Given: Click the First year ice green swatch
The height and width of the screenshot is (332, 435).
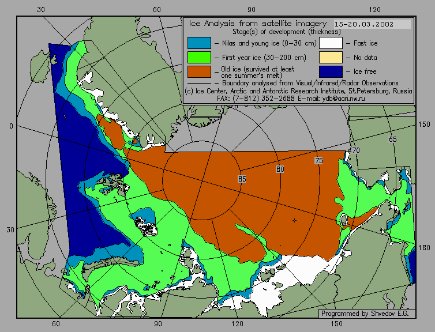Looking at the screenshot, I should pos(199,58).
